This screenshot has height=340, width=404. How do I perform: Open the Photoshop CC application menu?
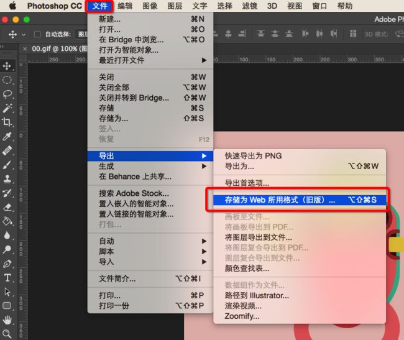(x=55, y=6)
